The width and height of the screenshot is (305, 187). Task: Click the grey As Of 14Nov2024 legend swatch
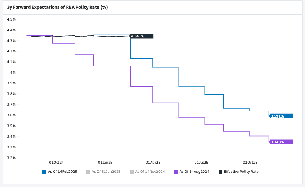tap(132, 172)
